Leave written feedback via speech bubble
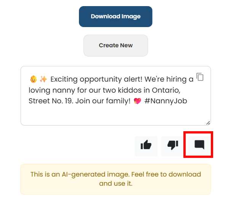 pyautogui.click(x=199, y=145)
